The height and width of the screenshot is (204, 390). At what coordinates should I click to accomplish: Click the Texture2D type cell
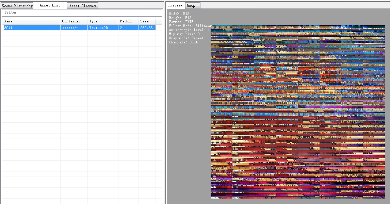click(x=99, y=27)
